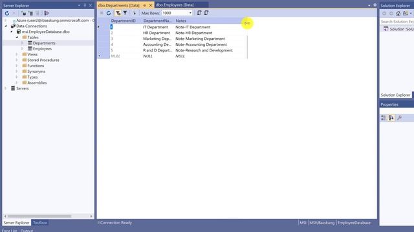Click the second script-to-file icon after Max Rows
The width and height of the screenshot is (414, 232).
pyautogui.click(x=206, y=13)
